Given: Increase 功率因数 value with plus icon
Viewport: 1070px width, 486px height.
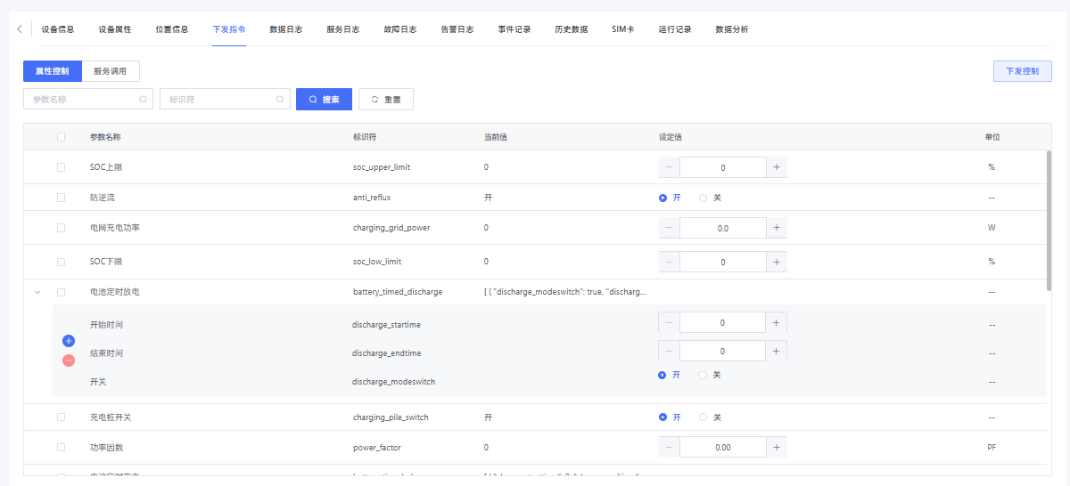Looking at the screenshot, I should tap(776, 448).
